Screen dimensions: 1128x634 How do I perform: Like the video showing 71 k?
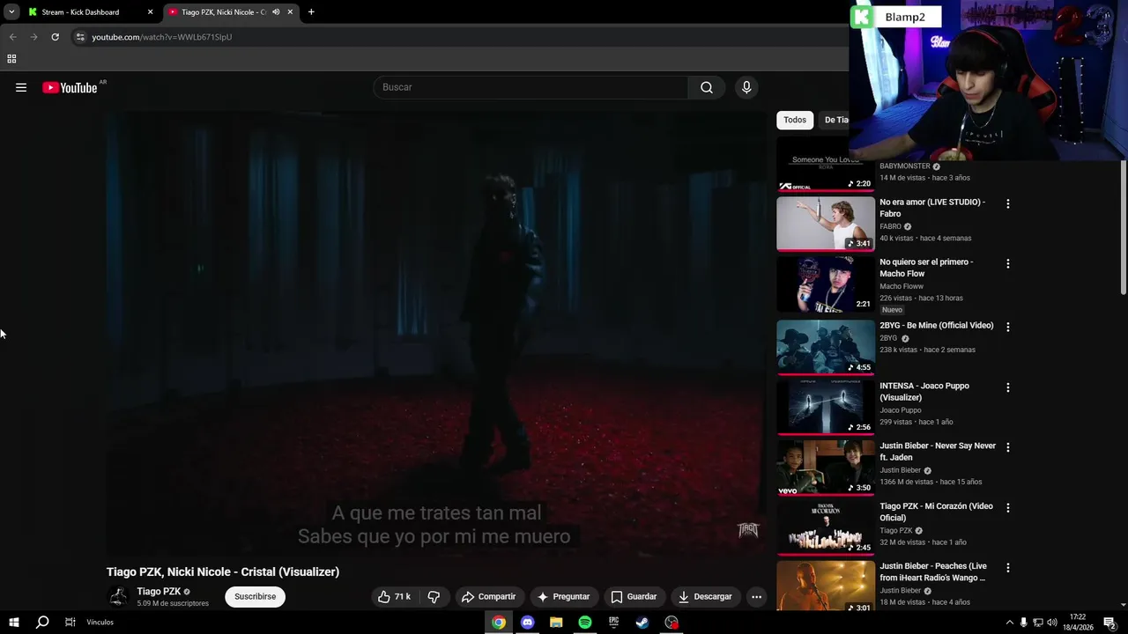coord(395,596)
